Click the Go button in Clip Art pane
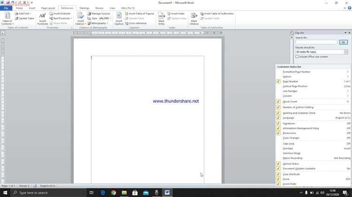352x197 pixels. coord(344,42)
